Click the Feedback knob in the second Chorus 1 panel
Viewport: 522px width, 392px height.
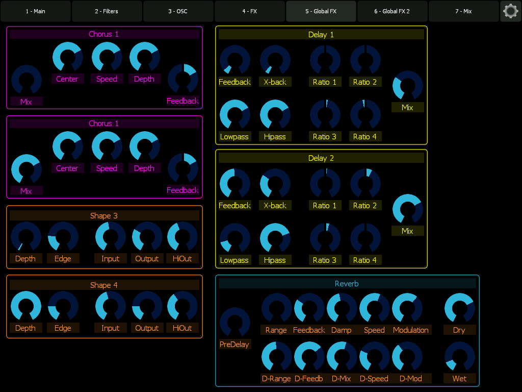[x=183, y=168]
